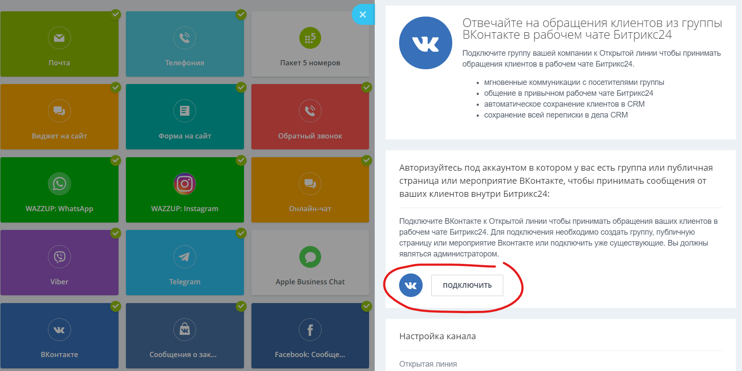
Task: Select the Обратный звонок callback icon
Action: point(310,111)
